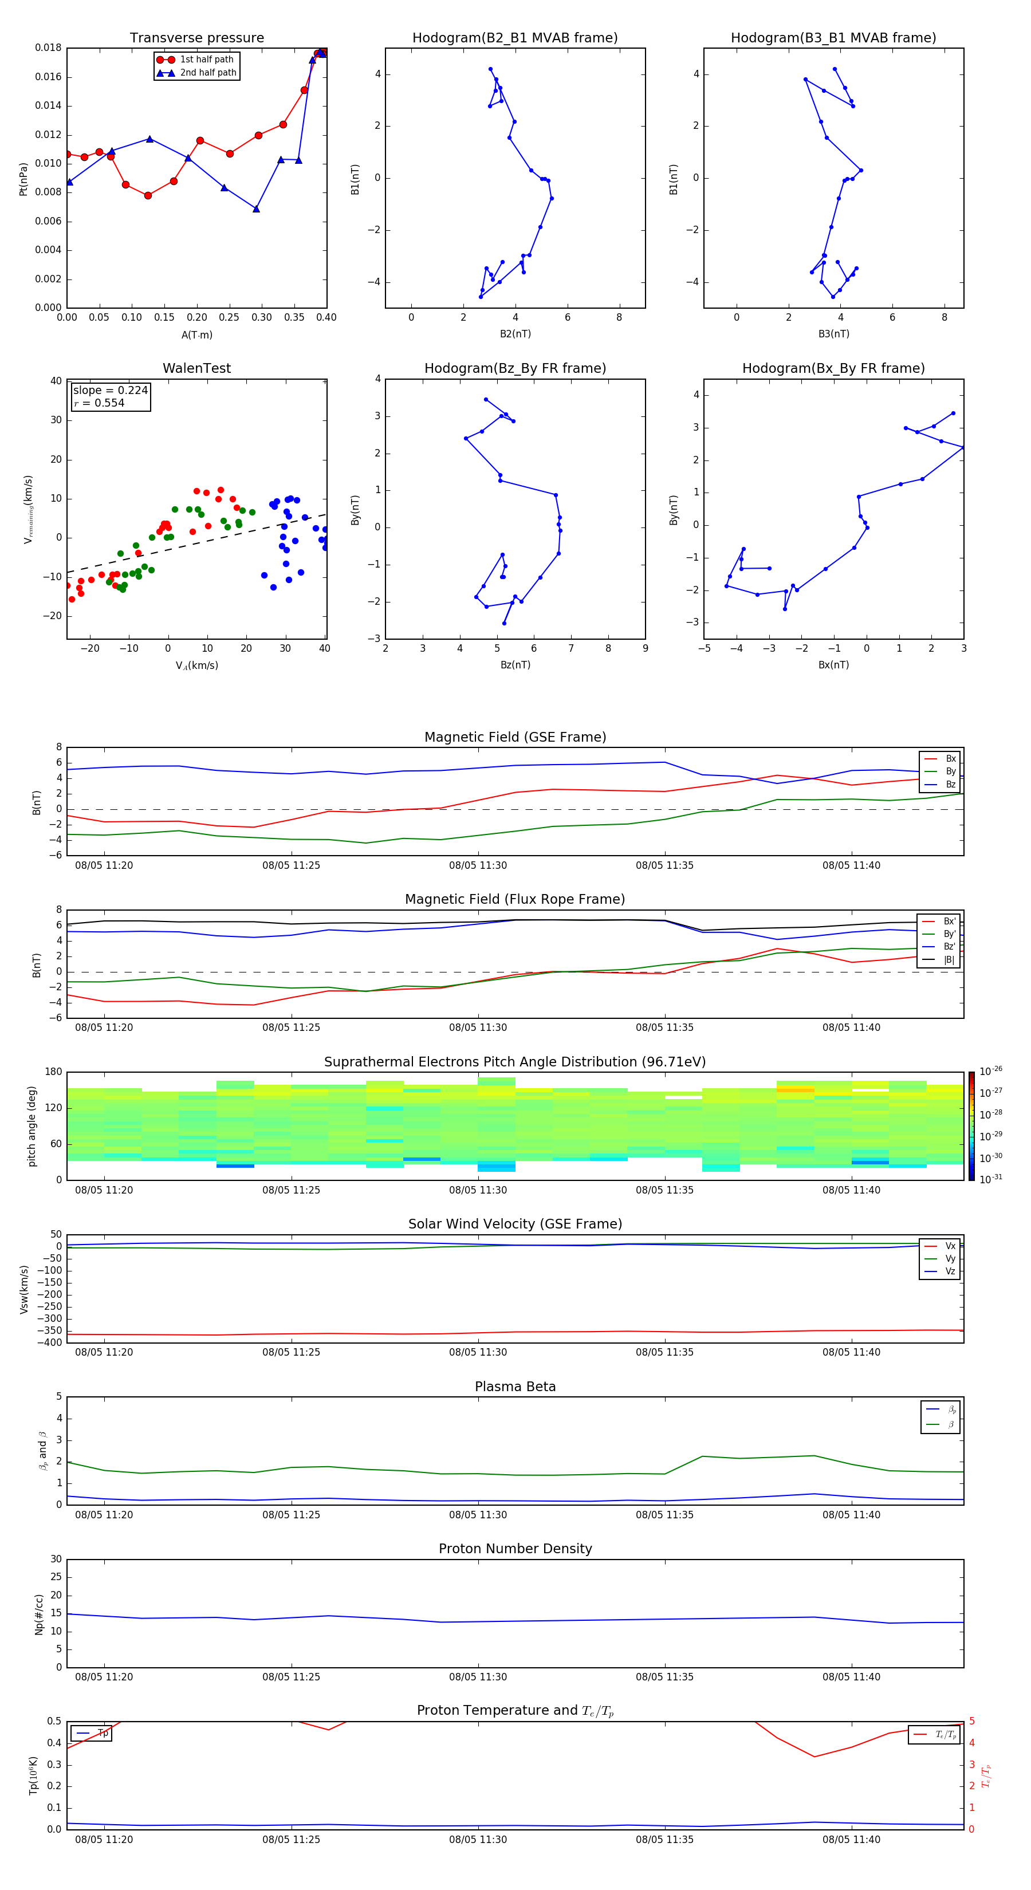1031x1890 pixels.
Task: Click the 'Magnetic Field (GSE Frame)' title
Action: tap(515, 737)
